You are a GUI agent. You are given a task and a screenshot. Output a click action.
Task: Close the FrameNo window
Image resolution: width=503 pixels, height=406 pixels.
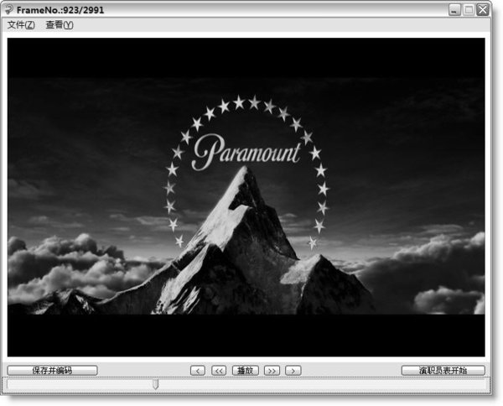[x=483, y=9]
